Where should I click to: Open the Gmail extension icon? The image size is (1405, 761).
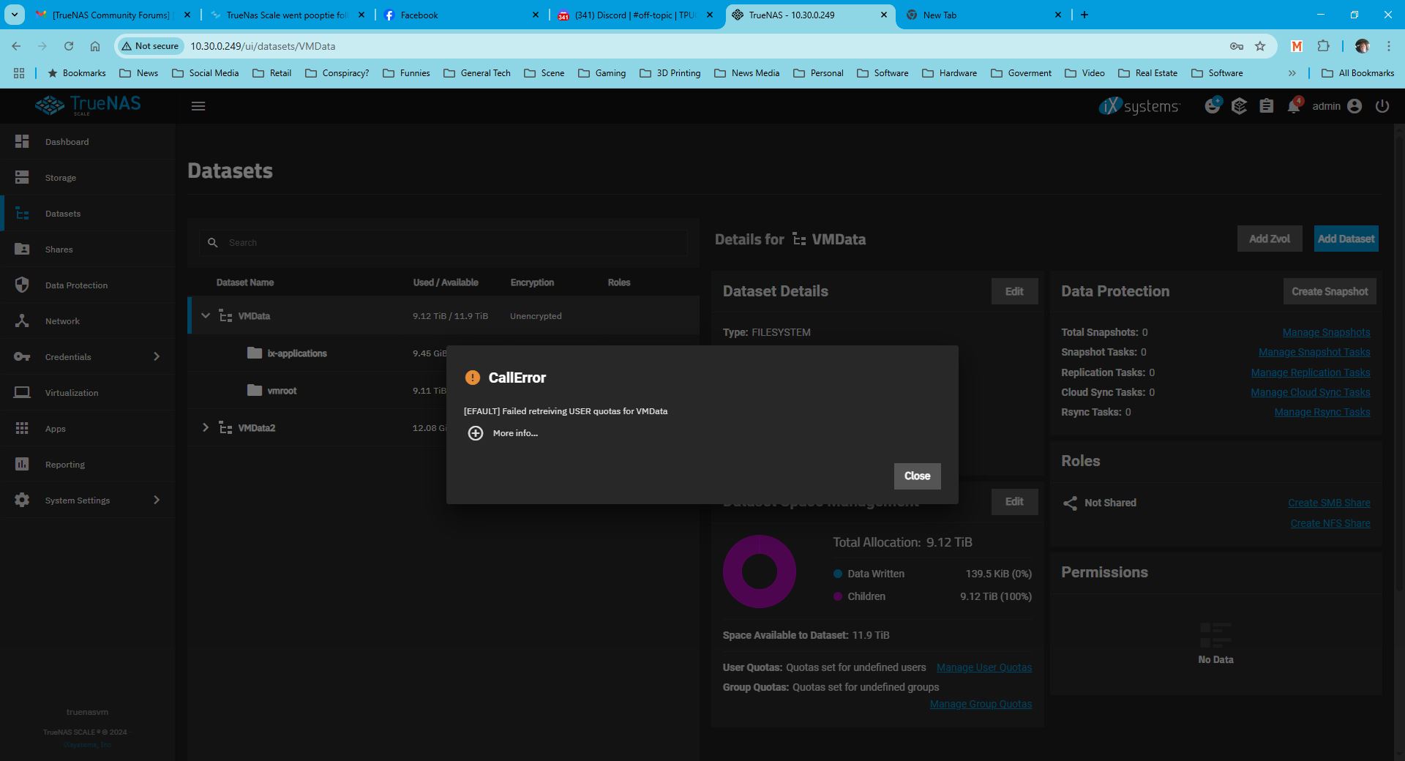click(x=1297, y=46)
